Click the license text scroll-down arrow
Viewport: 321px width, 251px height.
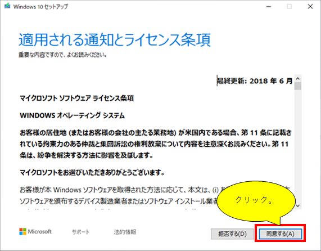(x=298, y=205)
